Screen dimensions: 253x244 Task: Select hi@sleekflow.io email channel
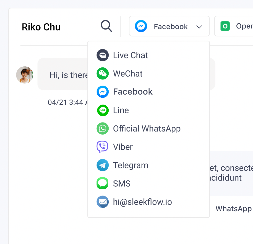142,202
